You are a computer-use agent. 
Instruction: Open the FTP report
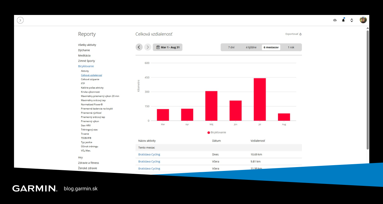pyautogui.click(x=83, y=83)
